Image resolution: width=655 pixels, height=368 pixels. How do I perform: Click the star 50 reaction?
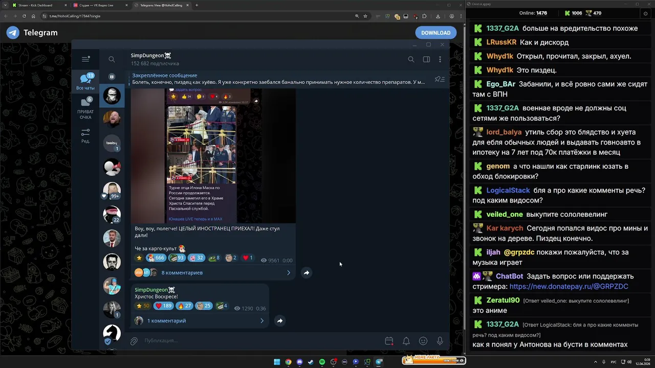pos(143,306)
